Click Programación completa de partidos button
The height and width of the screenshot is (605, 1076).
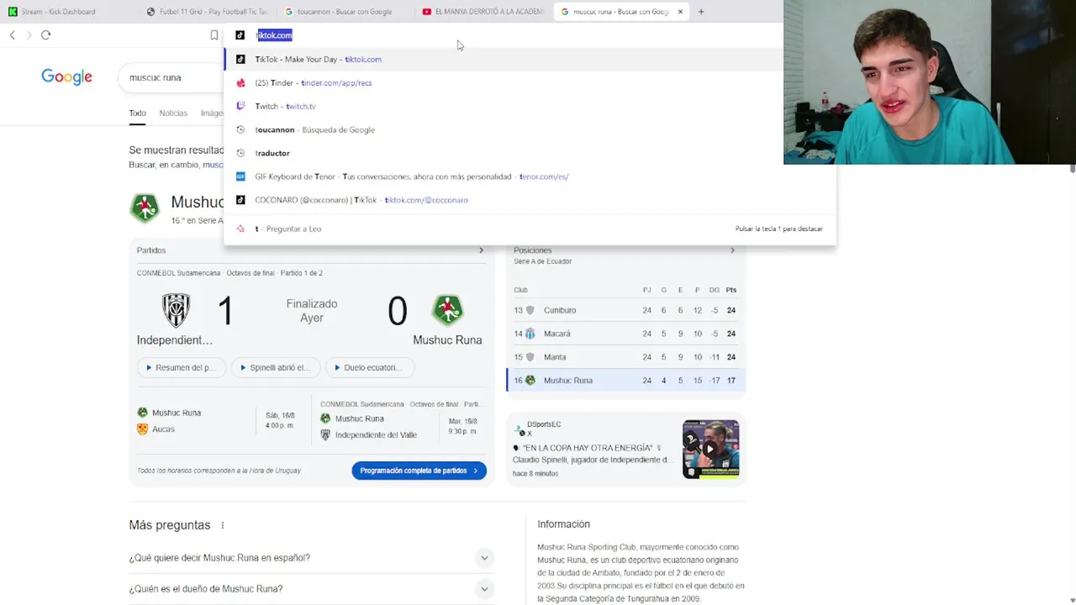419,471
